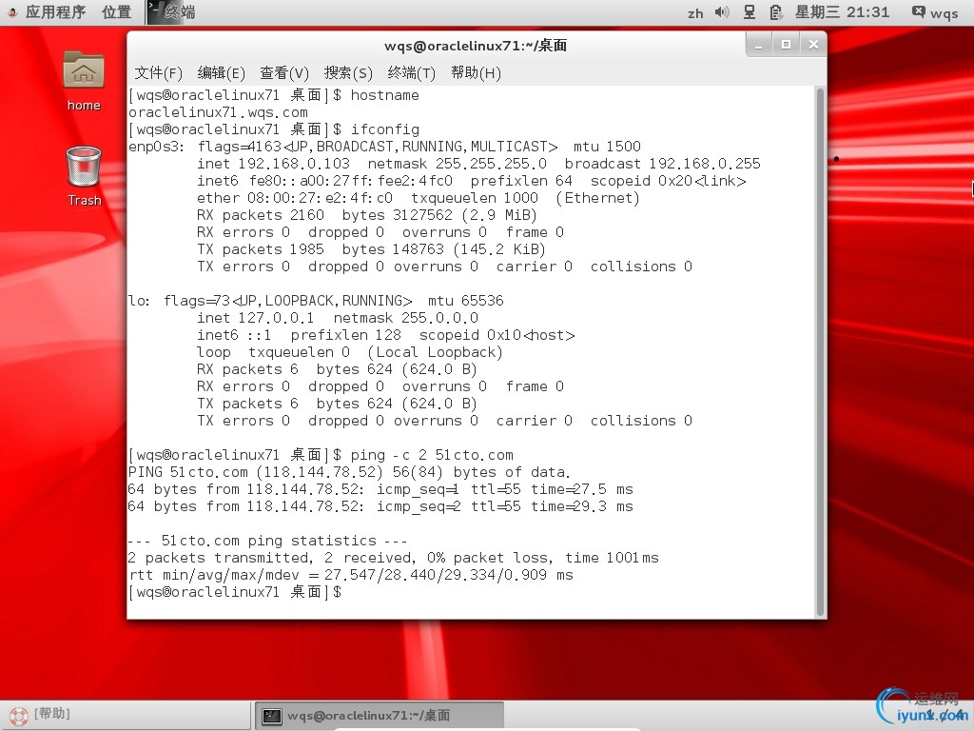Image resolution: width=974 pixels, height=731 pixels.
Task: Open the 查看(V) menu in terminal
Action: click(284, 73)
